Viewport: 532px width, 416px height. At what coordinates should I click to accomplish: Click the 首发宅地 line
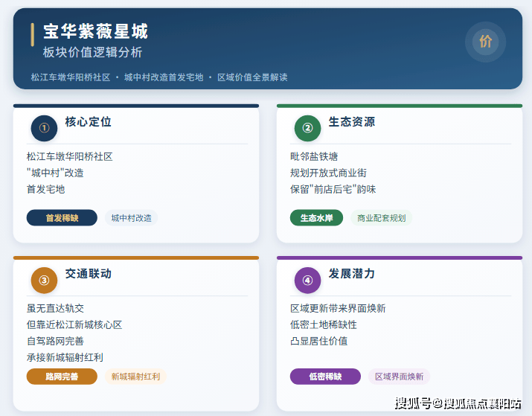point(45,189)
